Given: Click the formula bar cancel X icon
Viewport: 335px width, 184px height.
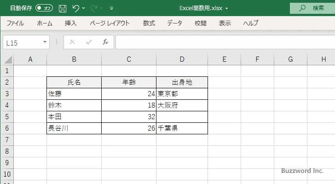Looking at the screenshot, I should click(72, 42).
